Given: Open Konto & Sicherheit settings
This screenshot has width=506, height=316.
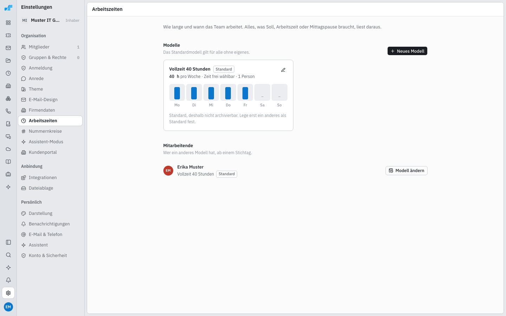Looking at the screenshot, I should click(x=50, y=256).
